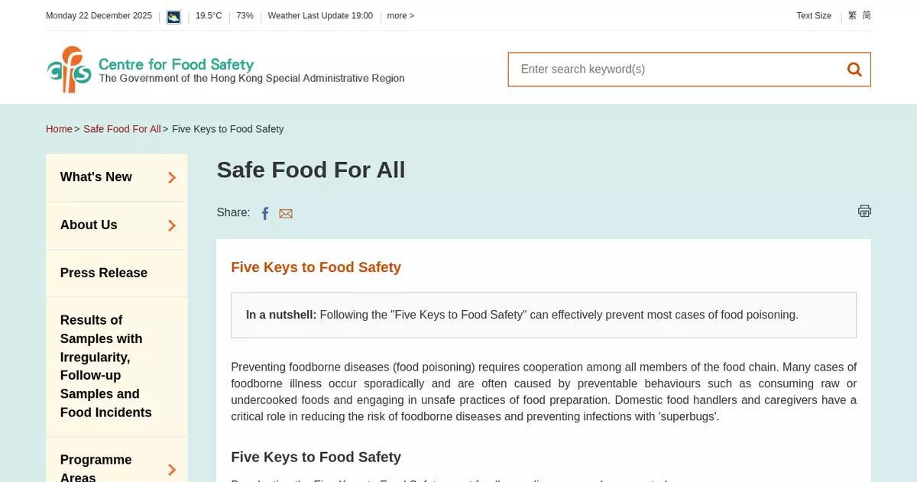
Task: Expand the What's New chevron
Action: click(172, 177)
